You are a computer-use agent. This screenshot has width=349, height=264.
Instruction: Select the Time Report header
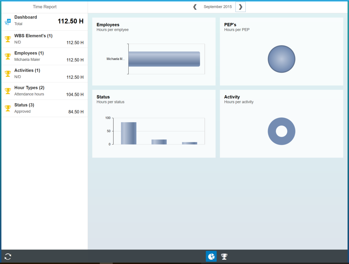pos(44,7)
